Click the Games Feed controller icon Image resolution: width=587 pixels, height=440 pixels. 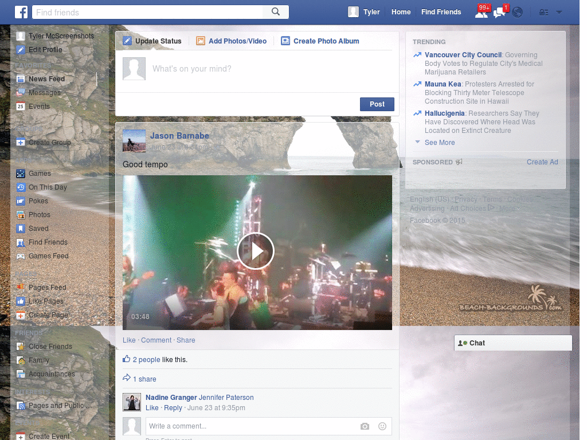[21, 256]
